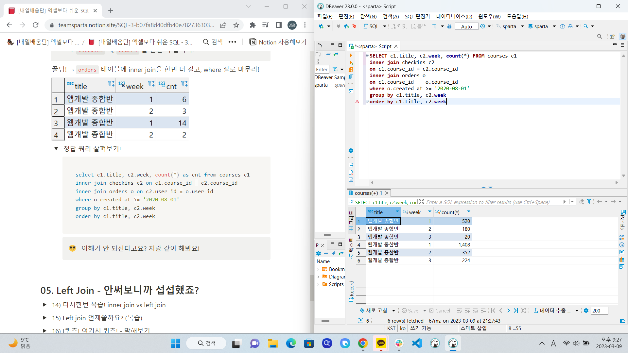628x353 pixels.
Task: Toggle the read-only lock icon
Action: click(x=449, y=26)
